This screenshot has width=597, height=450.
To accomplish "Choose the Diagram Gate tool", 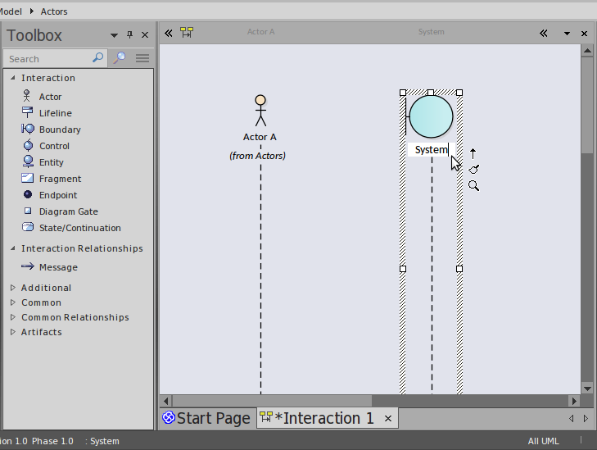I will click(x=68, y=211).
